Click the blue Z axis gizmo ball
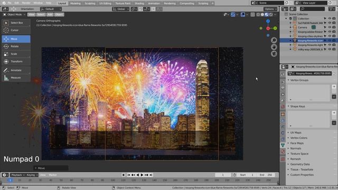Image resolution: width=338 pixels, height=190 pixels. (x=268, y=21)
